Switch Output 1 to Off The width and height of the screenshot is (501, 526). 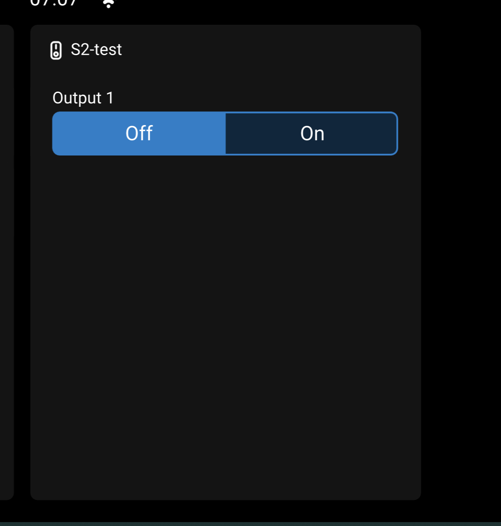coord(139,133)
